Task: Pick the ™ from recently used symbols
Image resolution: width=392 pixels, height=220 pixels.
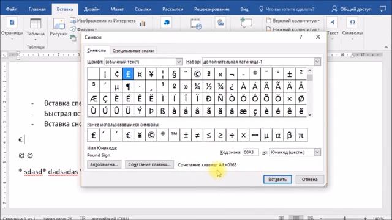Action: coord(174,135)
